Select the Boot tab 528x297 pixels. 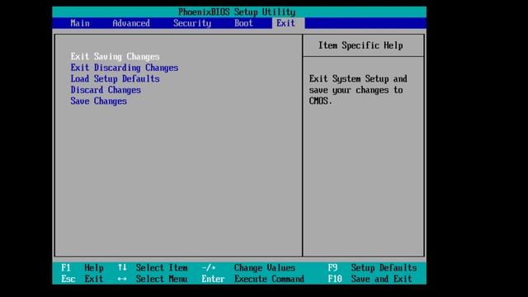click(x=243, y=23)
